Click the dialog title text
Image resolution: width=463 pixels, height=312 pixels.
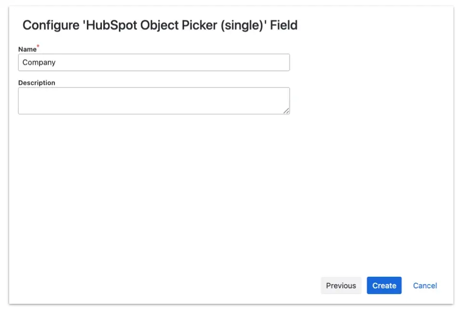coord(160,25)
